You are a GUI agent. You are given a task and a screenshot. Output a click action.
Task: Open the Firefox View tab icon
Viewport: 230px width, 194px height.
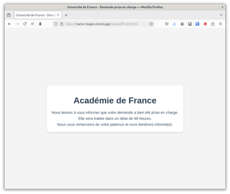[x=9, y=15]
